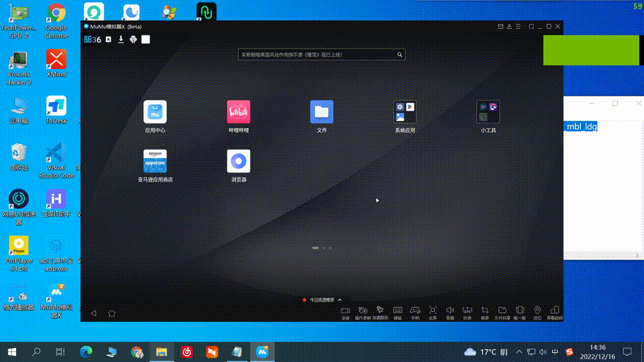The image size is (644, 362).
Task: Tap the Android back triangle button
Action: coord(94,313)
